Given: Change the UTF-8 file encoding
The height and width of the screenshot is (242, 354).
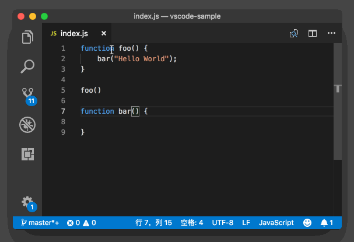Looking at the screenshot, I should (223, 223).
